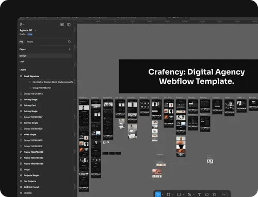Click the notifications panel icon in the sidebar header
The image size is (258, 197).
click(62, 24)
